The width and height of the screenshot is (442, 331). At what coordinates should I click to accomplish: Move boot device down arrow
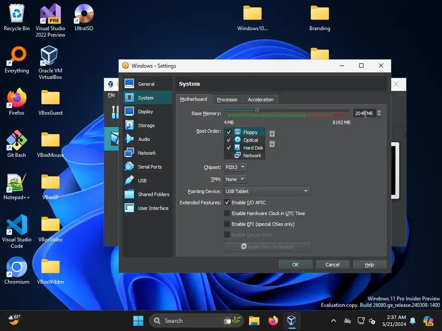272,144
